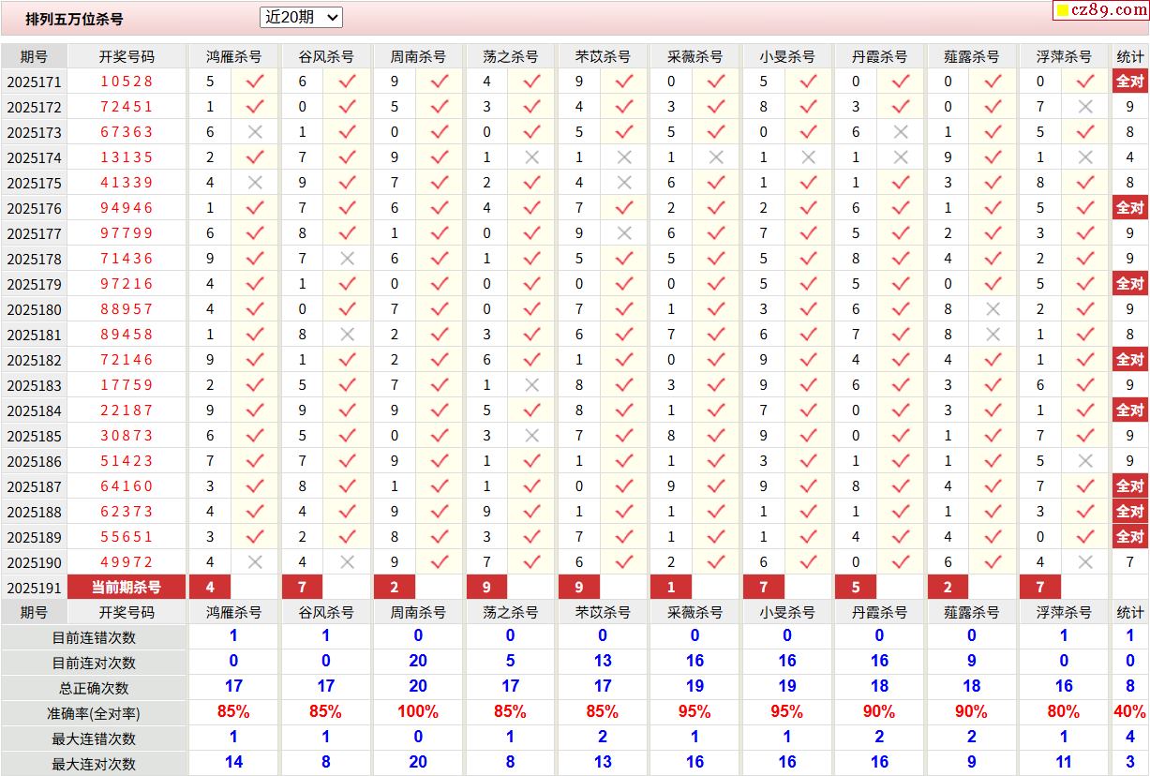Select winning number 10528
The image size is (1150, 776).
tap(127, 82)
